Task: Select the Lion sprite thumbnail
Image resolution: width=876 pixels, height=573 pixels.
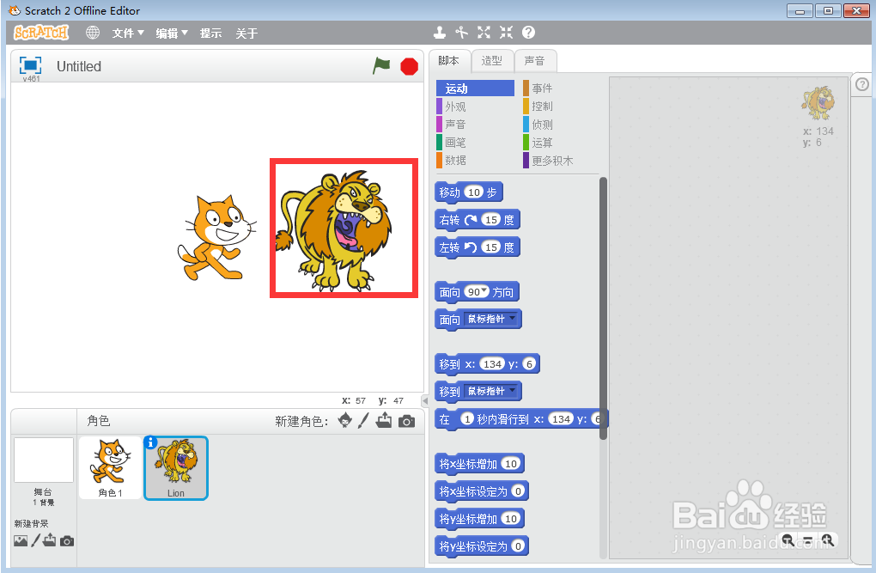Action: coord(176,468)
